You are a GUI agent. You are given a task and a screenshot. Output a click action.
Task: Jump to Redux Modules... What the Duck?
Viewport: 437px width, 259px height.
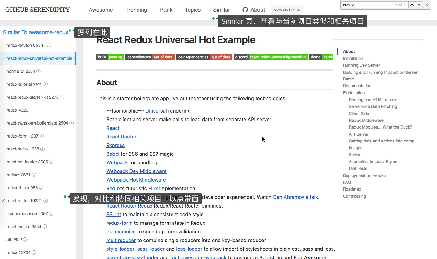click(x=380, y=127)
